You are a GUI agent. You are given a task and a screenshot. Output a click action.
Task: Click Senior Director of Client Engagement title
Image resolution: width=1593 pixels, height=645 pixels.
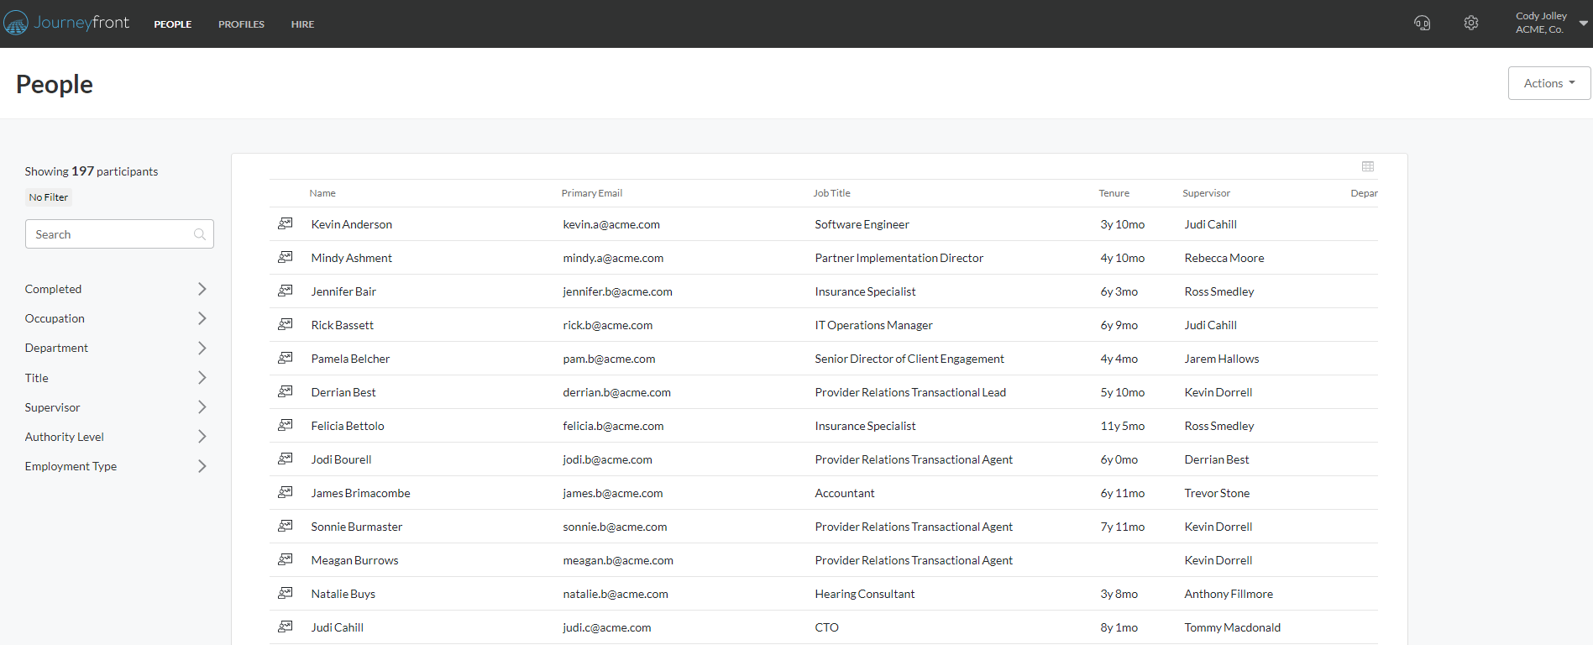909,359
